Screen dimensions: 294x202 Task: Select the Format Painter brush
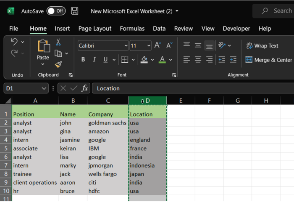58,64
